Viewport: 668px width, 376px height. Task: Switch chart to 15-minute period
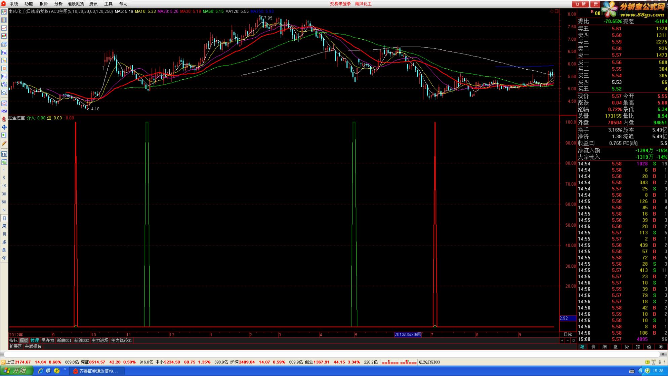tap(4, 186)
